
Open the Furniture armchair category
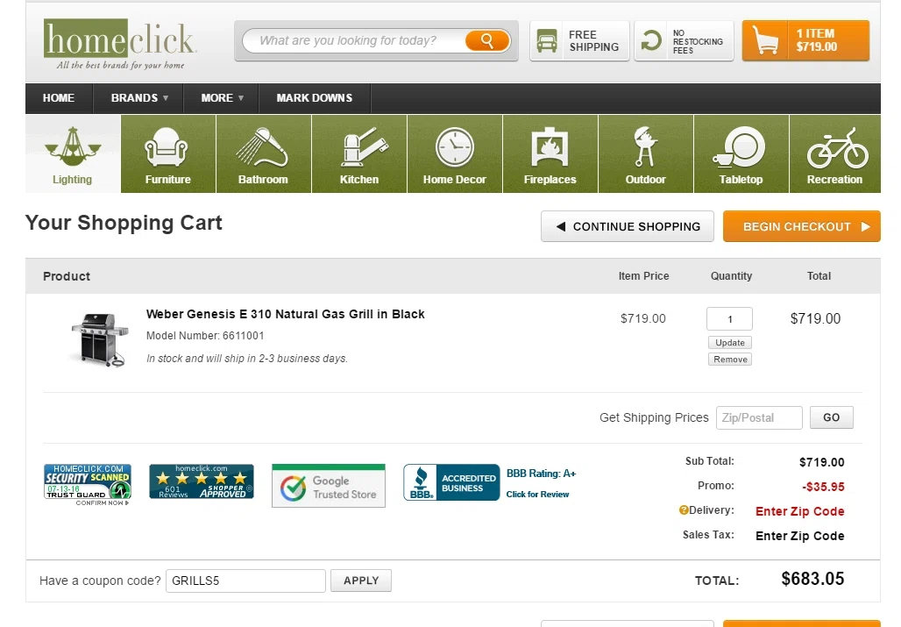pyautogui.click(x=167, y=154)
